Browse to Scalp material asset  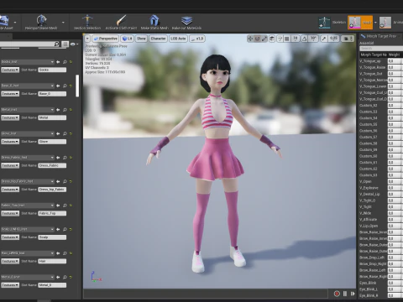(65, 229)
